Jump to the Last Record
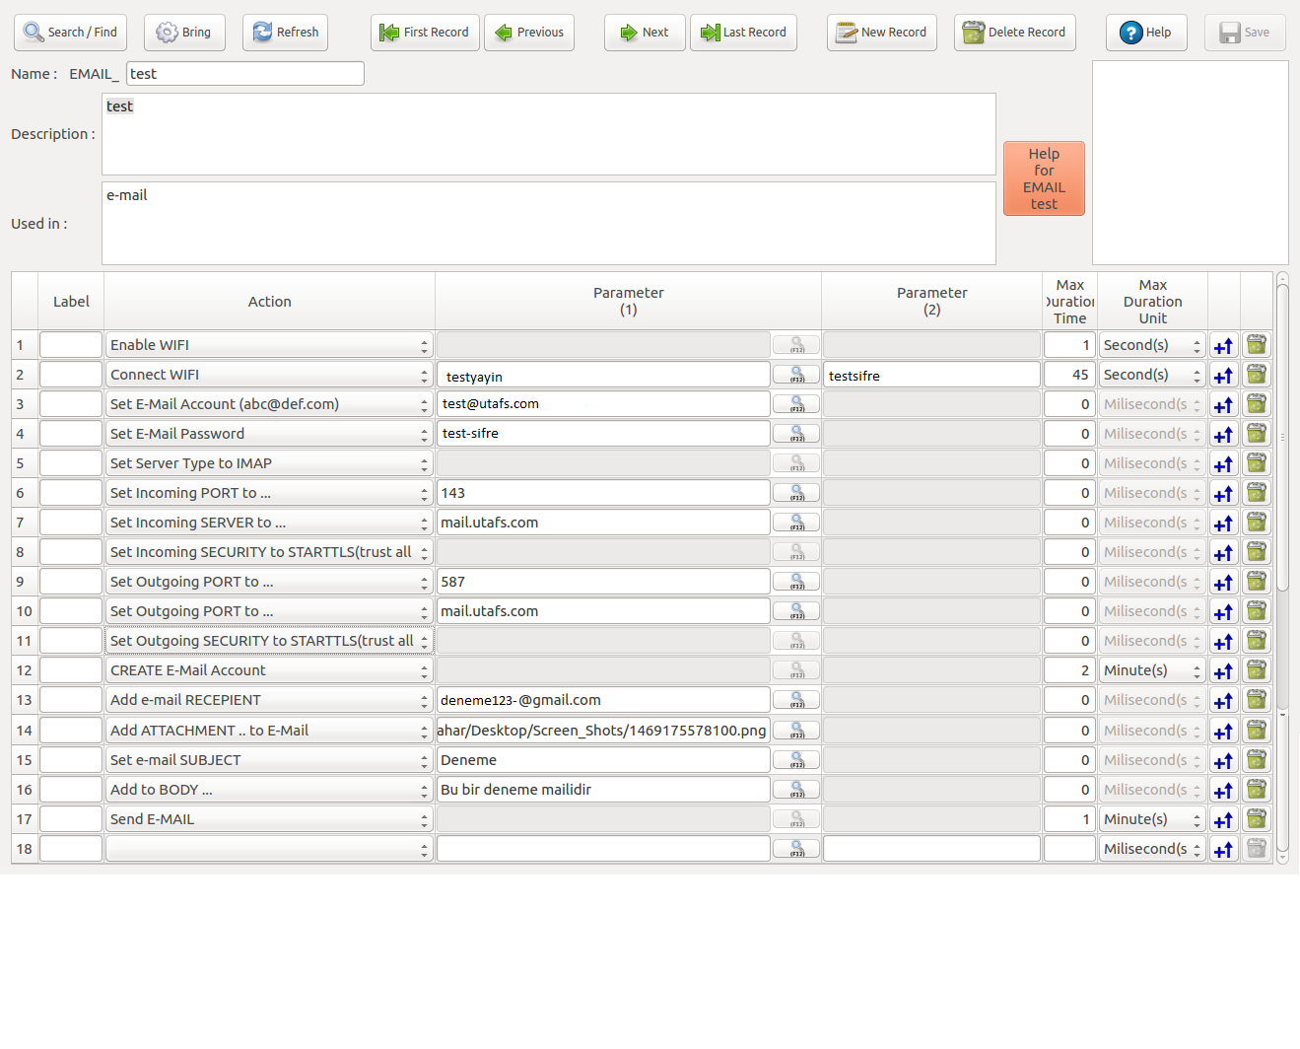The height and width of the screenshot is (1049, 1300). 743,33
